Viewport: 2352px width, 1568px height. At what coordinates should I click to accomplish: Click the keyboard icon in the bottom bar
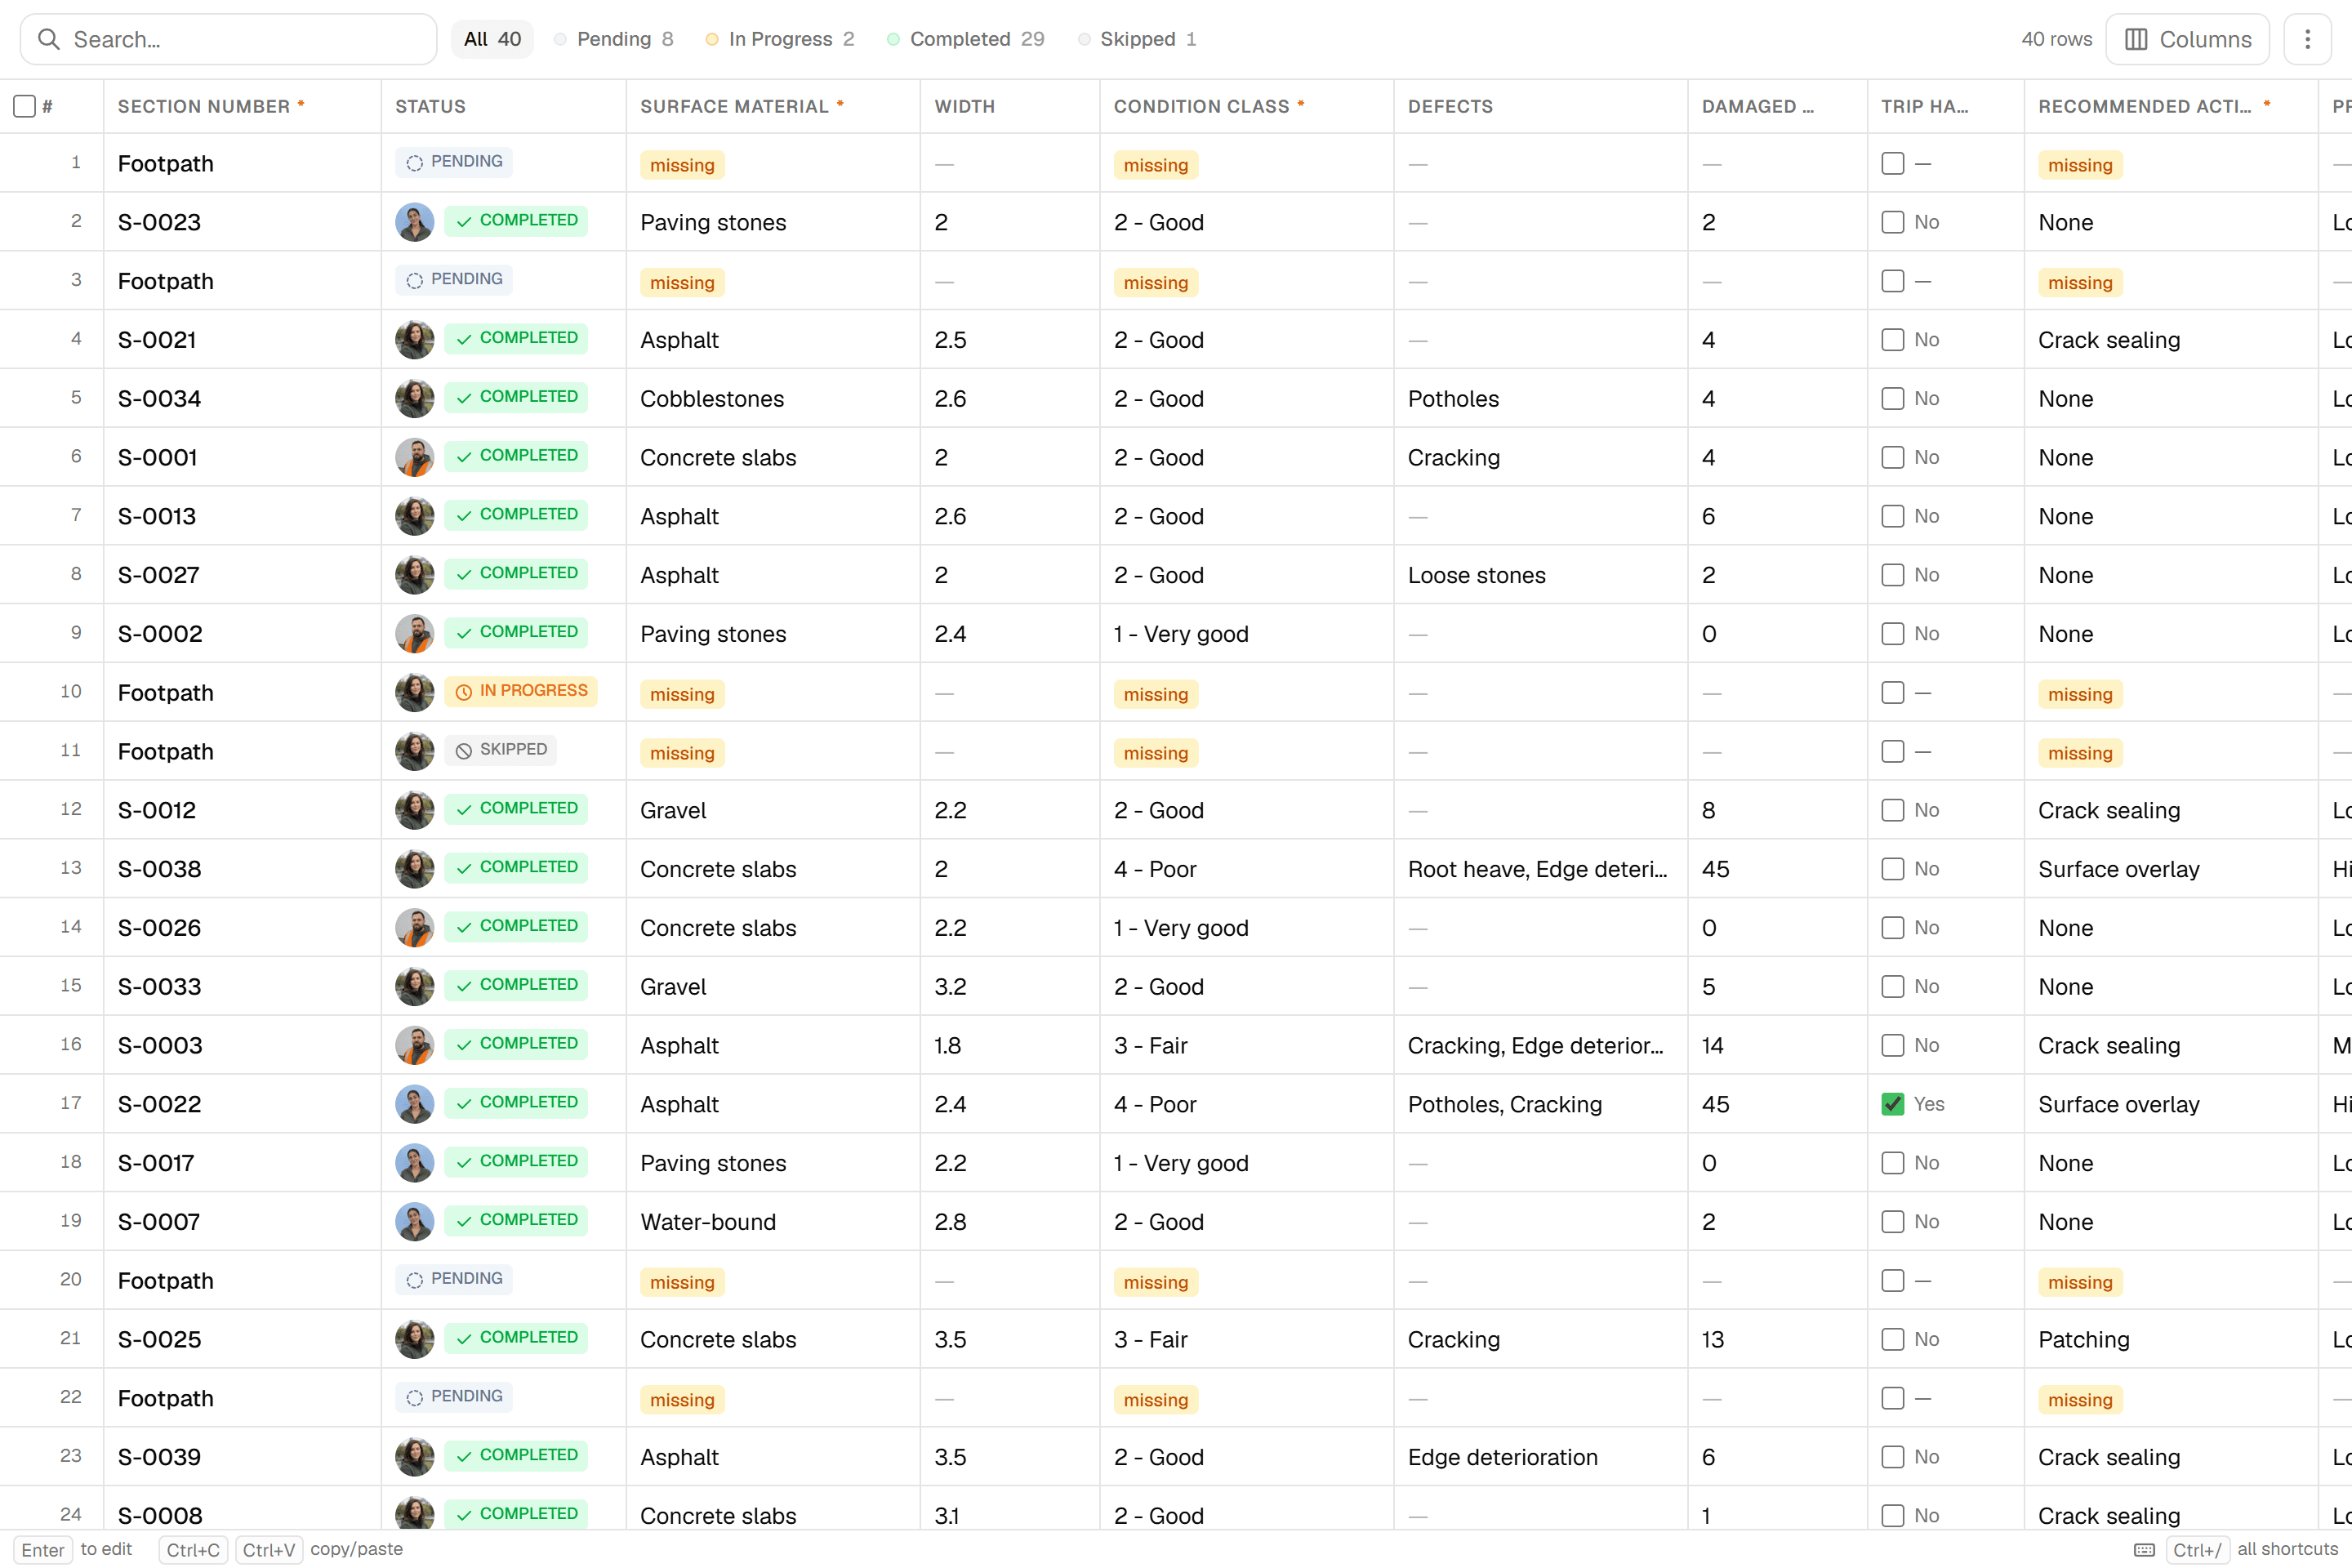tap(2144, 1550)
